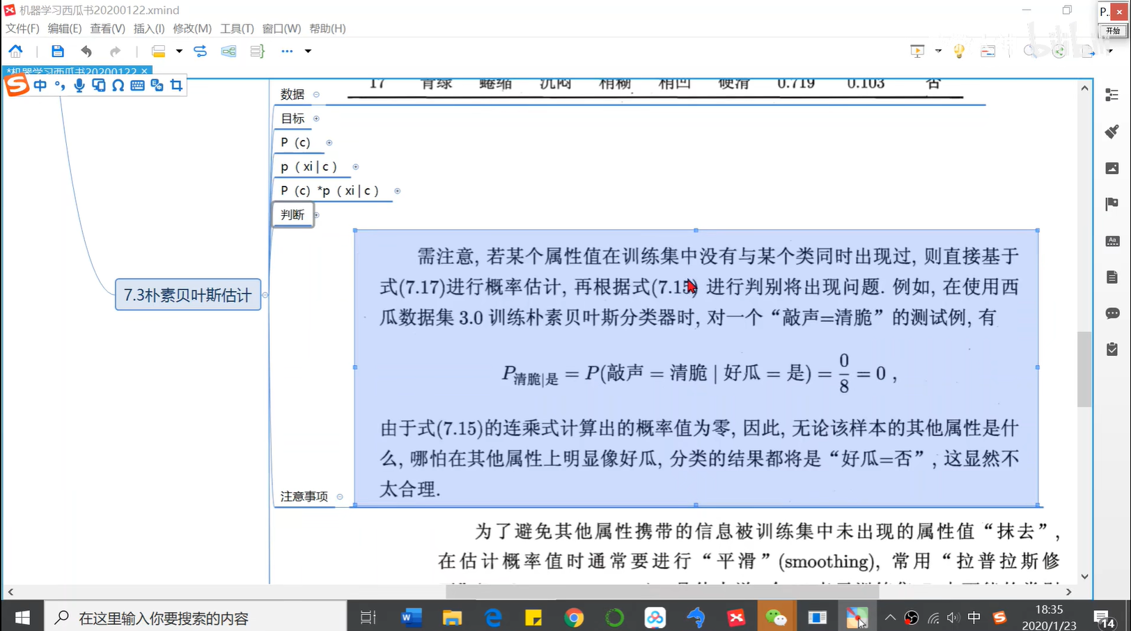Expand the p (xi|c) topic branch

click(356, 167)
